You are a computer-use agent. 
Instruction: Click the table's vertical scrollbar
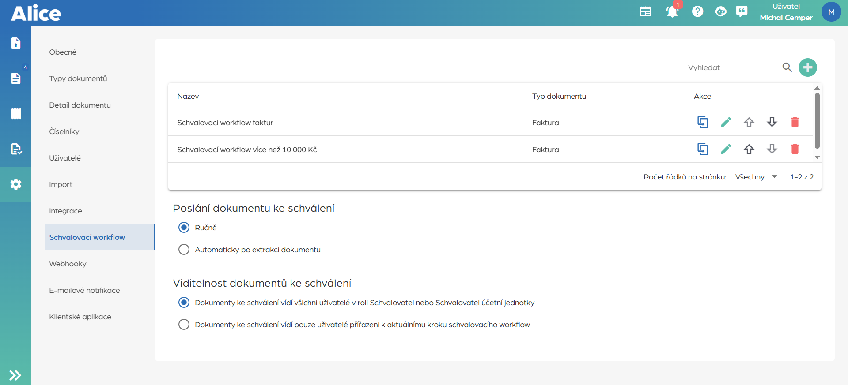tap(817, 121)
